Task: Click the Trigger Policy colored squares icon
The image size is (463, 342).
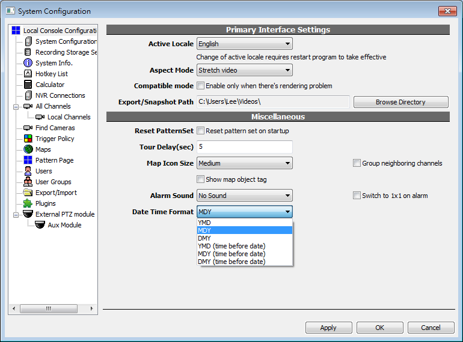Action: click(28, 139)
